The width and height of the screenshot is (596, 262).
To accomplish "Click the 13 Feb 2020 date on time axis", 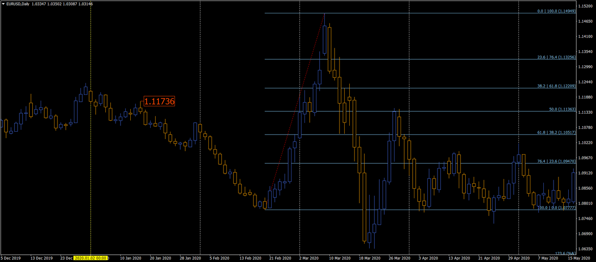I will click(x=249, y=258).
